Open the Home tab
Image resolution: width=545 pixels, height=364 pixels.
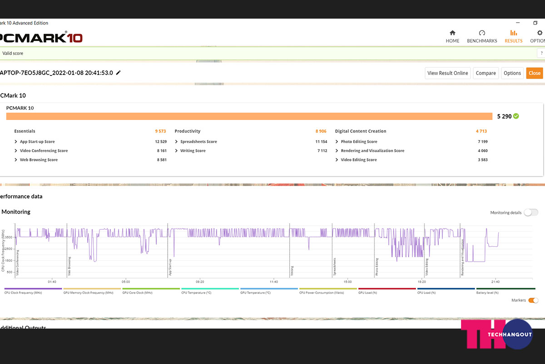[452, 36]
